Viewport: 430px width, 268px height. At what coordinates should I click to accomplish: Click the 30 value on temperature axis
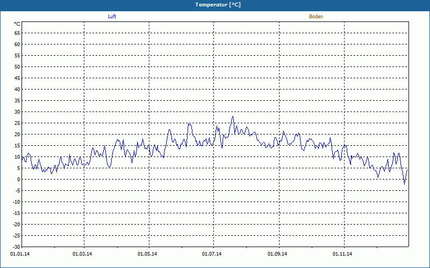pyautogui.click(x=17, y=112)
